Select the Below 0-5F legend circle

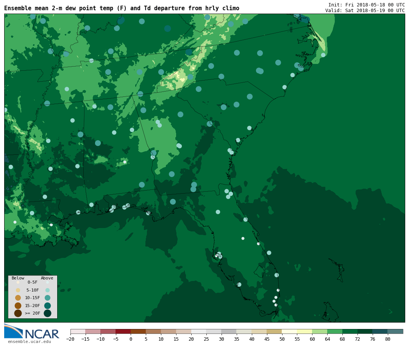tap(18, 282)
